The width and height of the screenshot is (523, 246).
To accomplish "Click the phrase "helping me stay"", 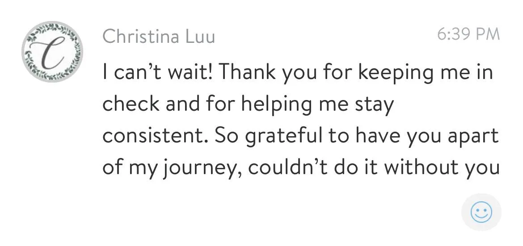I will [318, 104].
